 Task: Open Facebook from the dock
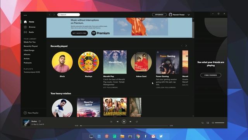tap(146, 136)
